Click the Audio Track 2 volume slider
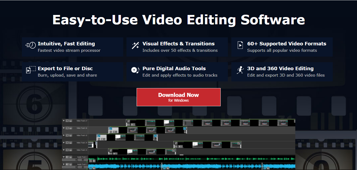The width and height of the screenshot is (357, 170). [x=70, y=167]
